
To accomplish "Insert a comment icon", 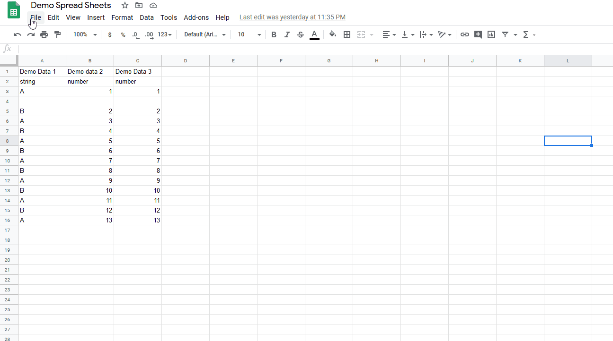I will (x=478, y=34).
